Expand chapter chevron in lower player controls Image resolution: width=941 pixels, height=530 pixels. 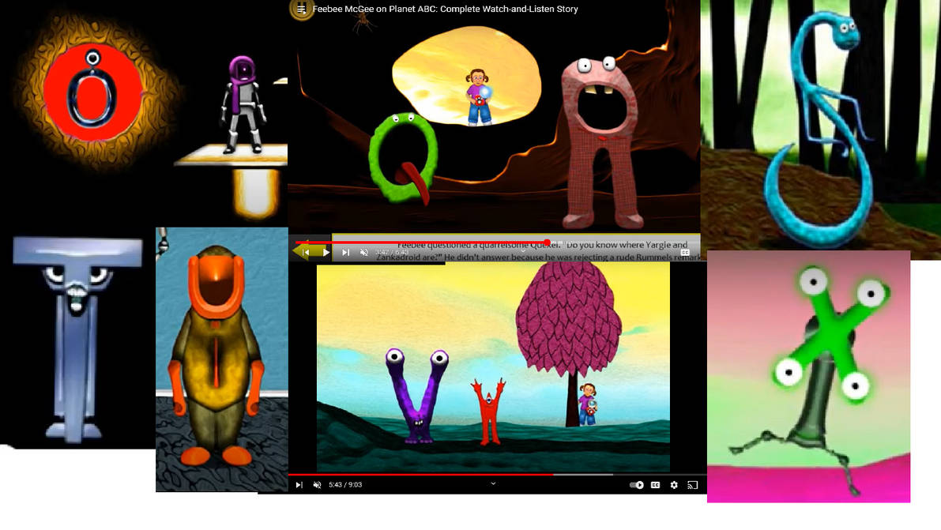click(493, 483)
